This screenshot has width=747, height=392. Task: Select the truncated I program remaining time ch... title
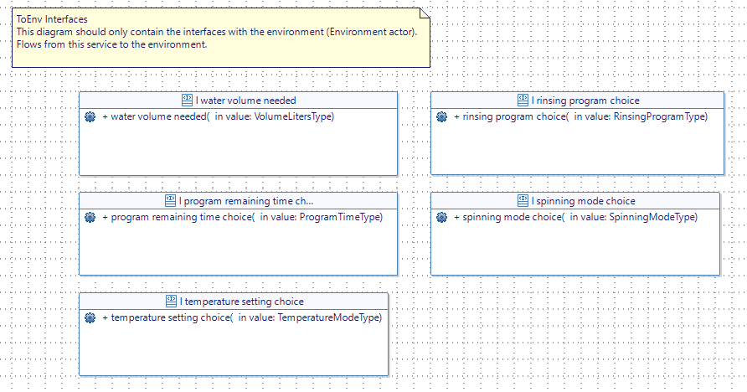(246, 201)
